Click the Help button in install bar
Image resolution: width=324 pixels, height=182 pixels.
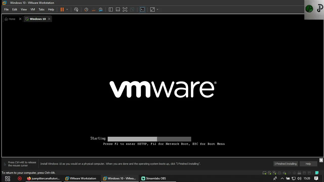[308, 164]
